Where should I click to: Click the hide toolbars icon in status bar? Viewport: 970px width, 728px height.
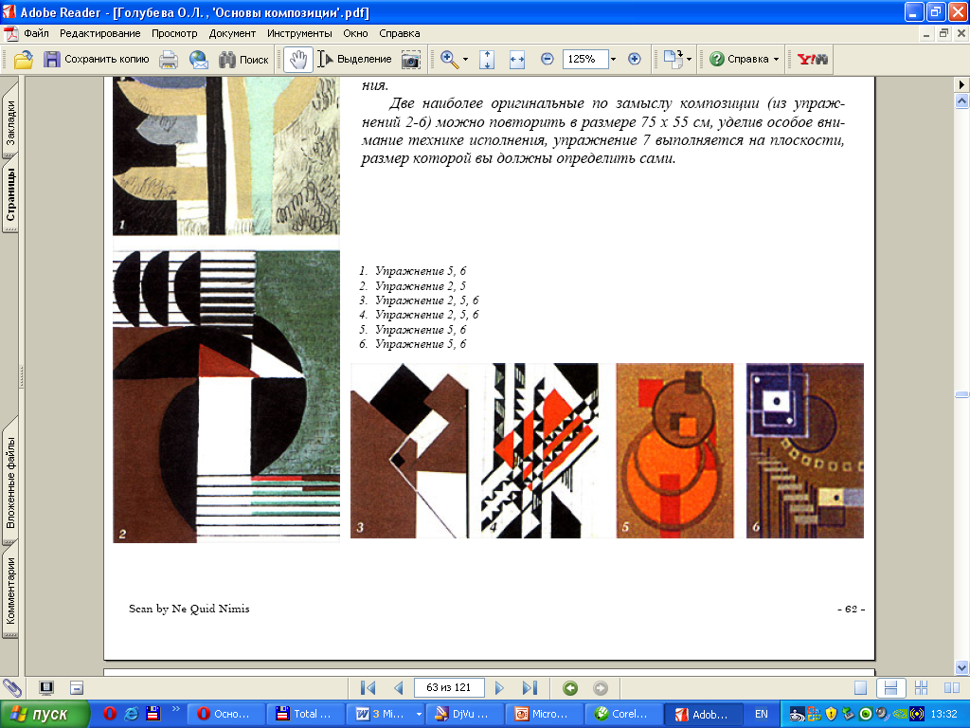(77, 688)
